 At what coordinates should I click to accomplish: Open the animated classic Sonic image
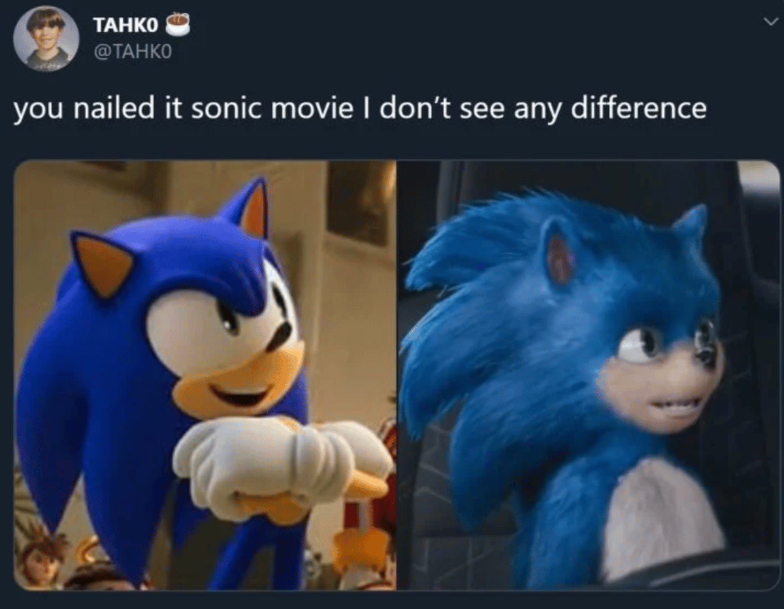pyautogui.click(x=204, y=375)
